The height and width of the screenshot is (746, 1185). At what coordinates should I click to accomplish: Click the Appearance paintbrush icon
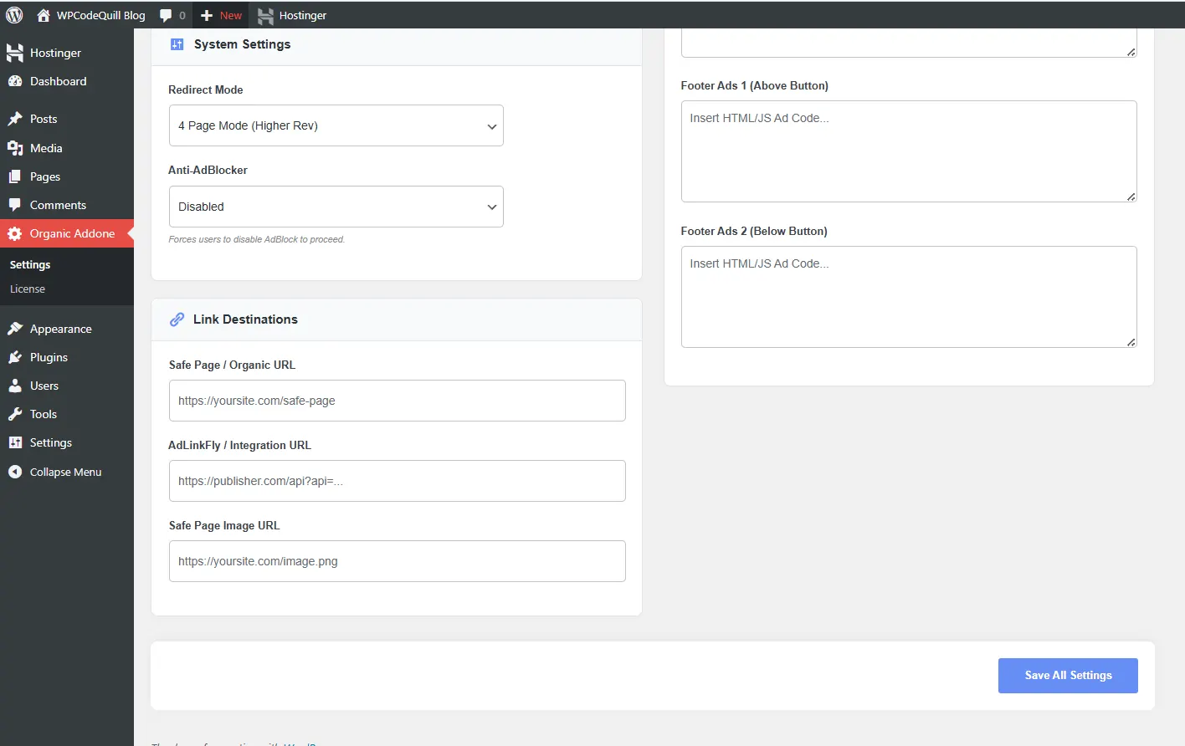pyautogui.click(x=15, y=329)
